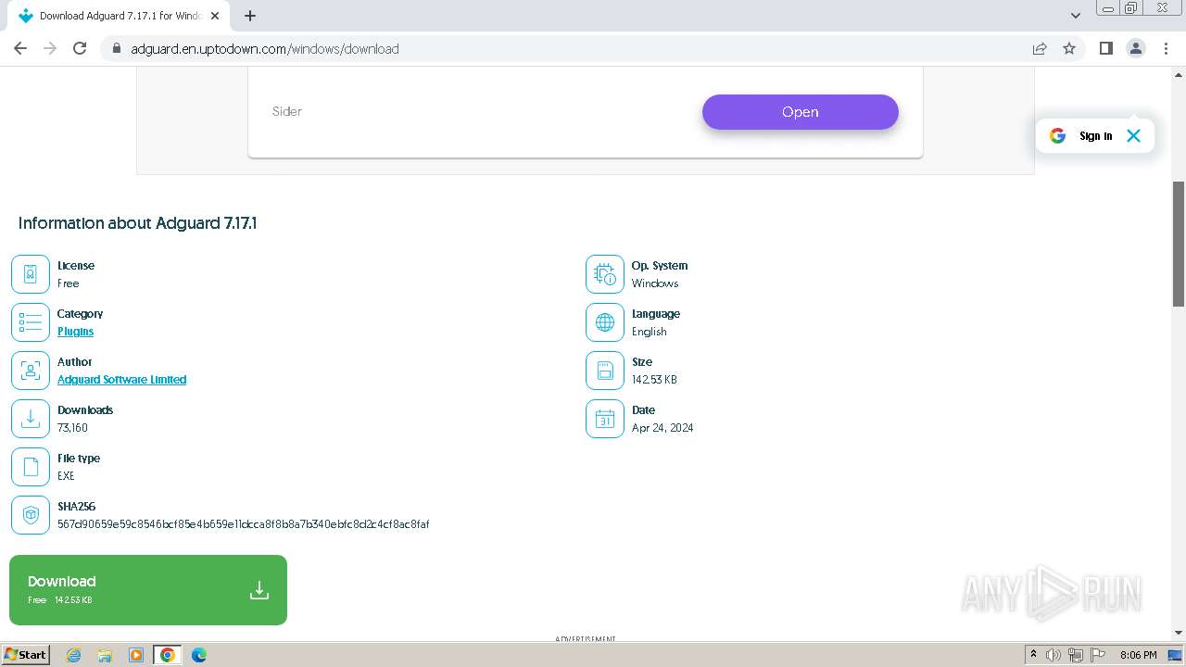Sign in with Google

click(x=1095, y=136)
